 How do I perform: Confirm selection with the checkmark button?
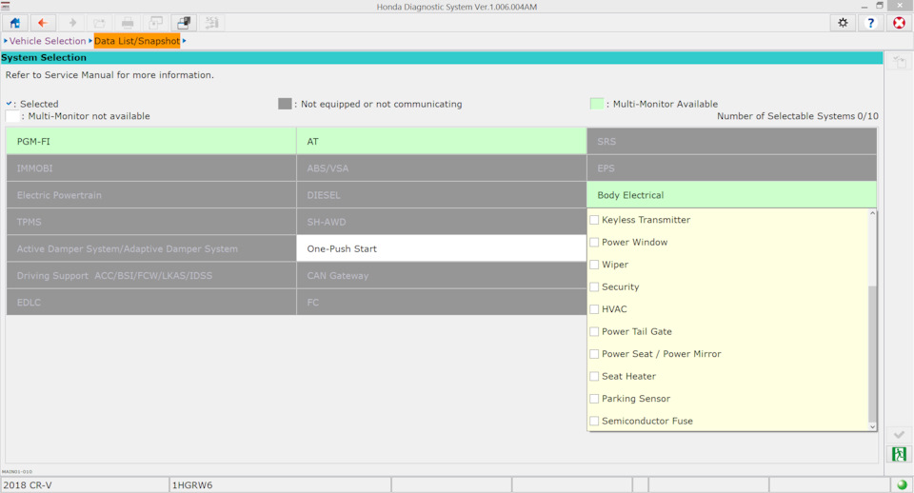(899, 435)
